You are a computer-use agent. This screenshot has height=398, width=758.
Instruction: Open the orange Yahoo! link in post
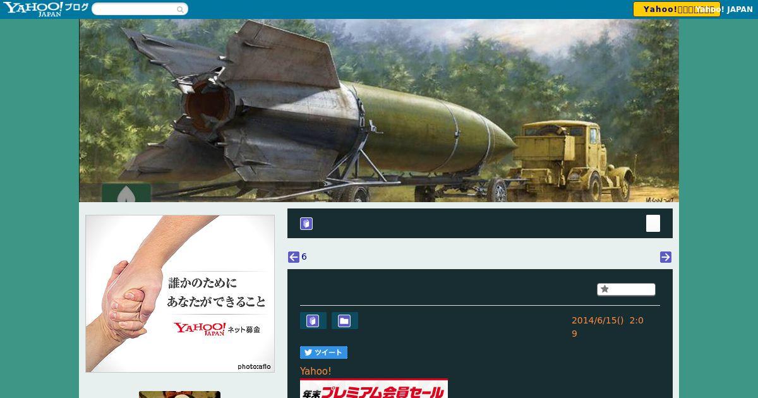(x=316, y=371)
